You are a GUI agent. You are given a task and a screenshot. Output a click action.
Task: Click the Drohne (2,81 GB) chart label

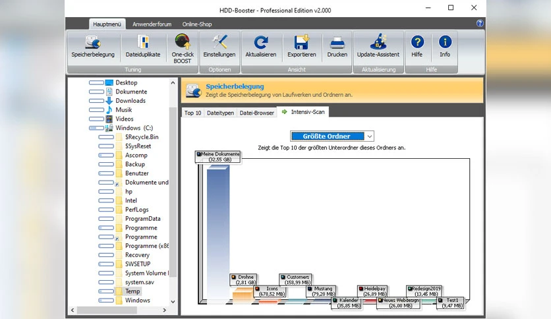pos(243,279)
